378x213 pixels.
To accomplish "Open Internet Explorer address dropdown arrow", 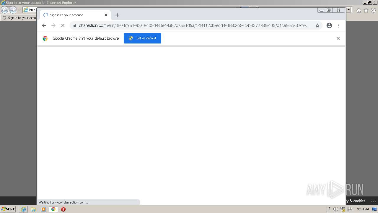I will (348, 10).
